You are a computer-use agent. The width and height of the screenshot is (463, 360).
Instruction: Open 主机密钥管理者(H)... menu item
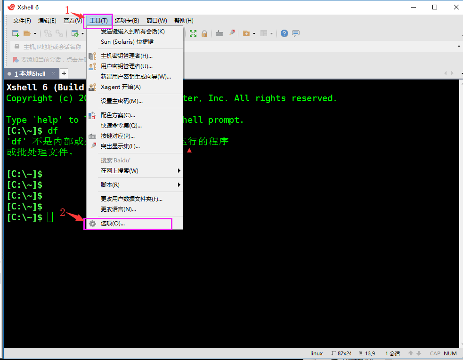(x=135, y=56)
